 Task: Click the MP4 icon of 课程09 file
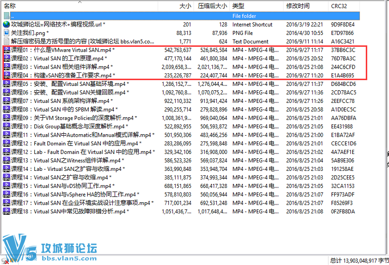point(6,118)
